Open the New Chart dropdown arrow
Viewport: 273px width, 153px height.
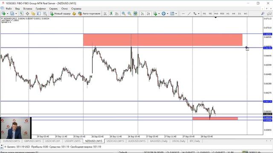[x=7, y=14]
